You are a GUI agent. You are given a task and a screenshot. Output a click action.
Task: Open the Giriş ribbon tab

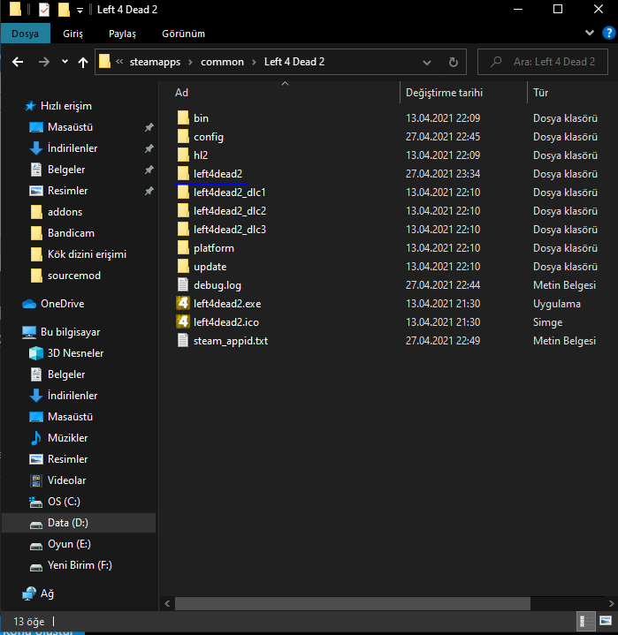coord(73,34)
